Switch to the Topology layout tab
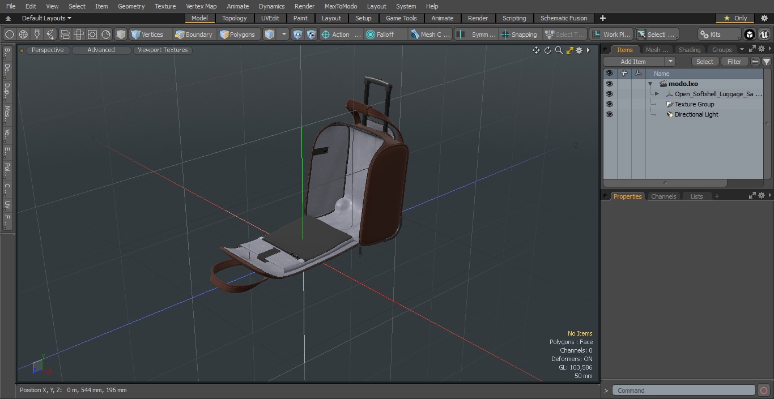The image size is (774, 399). pos(235,18)
